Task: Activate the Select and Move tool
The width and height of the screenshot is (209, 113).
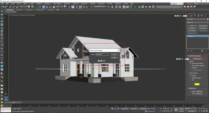Action: click(x=44, y=7)
